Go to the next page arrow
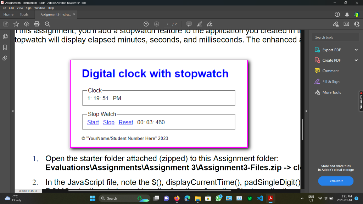Image resolution: width=363 pixels, height=204 pixels. pos(156,24)
